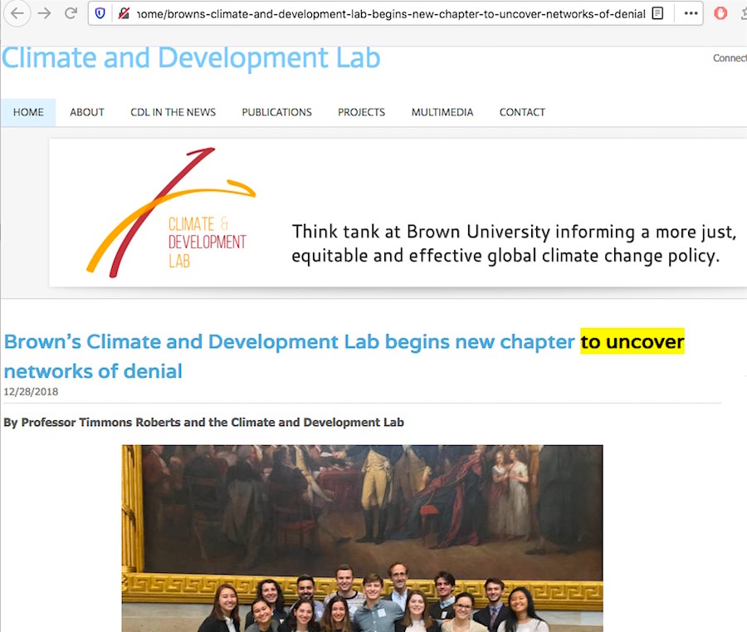Open the MULTIMEDIA section
Image resolution: width=747 pixels, height=632 pixels.
click(442, 112)
